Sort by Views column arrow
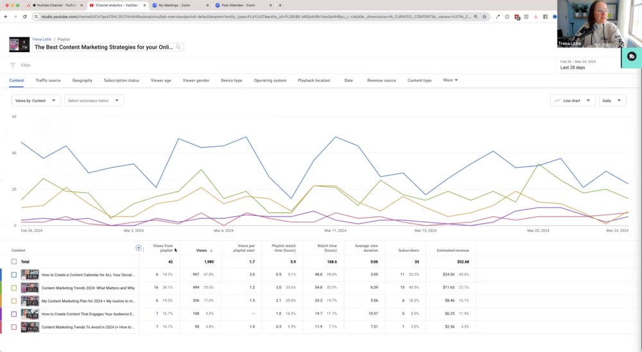 (x=211, y=251)
